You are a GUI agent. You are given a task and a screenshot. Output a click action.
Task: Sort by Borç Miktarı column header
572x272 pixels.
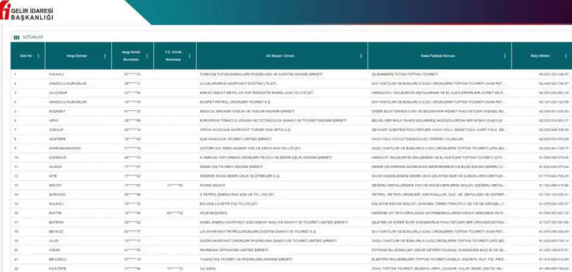(541, 56)
